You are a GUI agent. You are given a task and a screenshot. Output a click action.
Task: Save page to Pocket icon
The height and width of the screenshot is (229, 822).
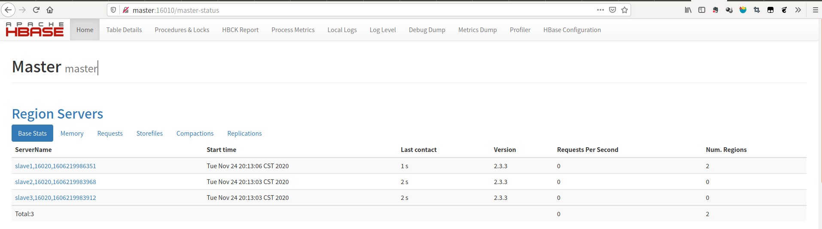[x=613, y=10]
